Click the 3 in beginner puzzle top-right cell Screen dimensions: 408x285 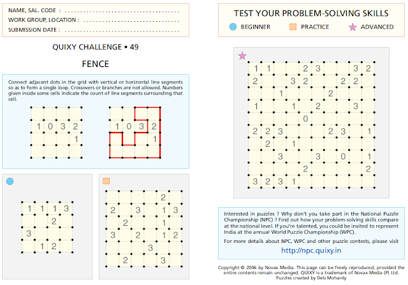(66, 208)
